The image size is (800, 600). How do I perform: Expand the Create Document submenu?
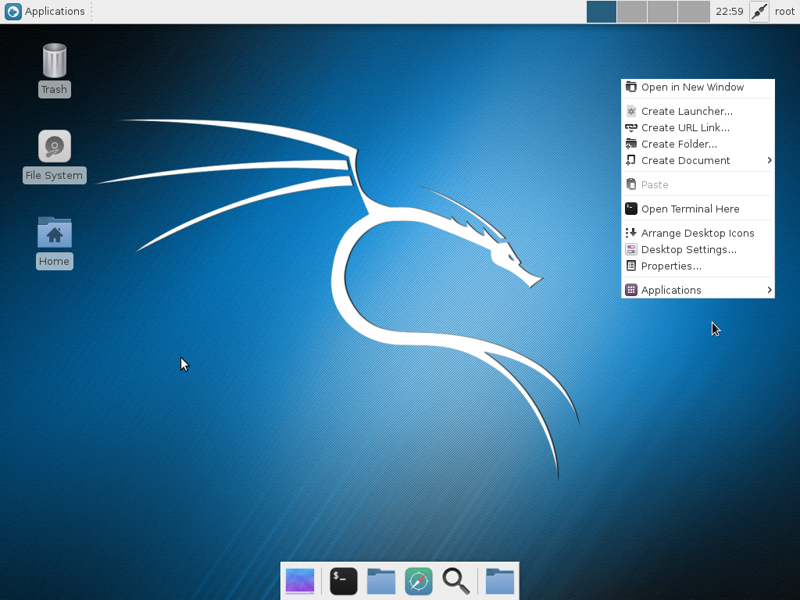tap(698, 160)
